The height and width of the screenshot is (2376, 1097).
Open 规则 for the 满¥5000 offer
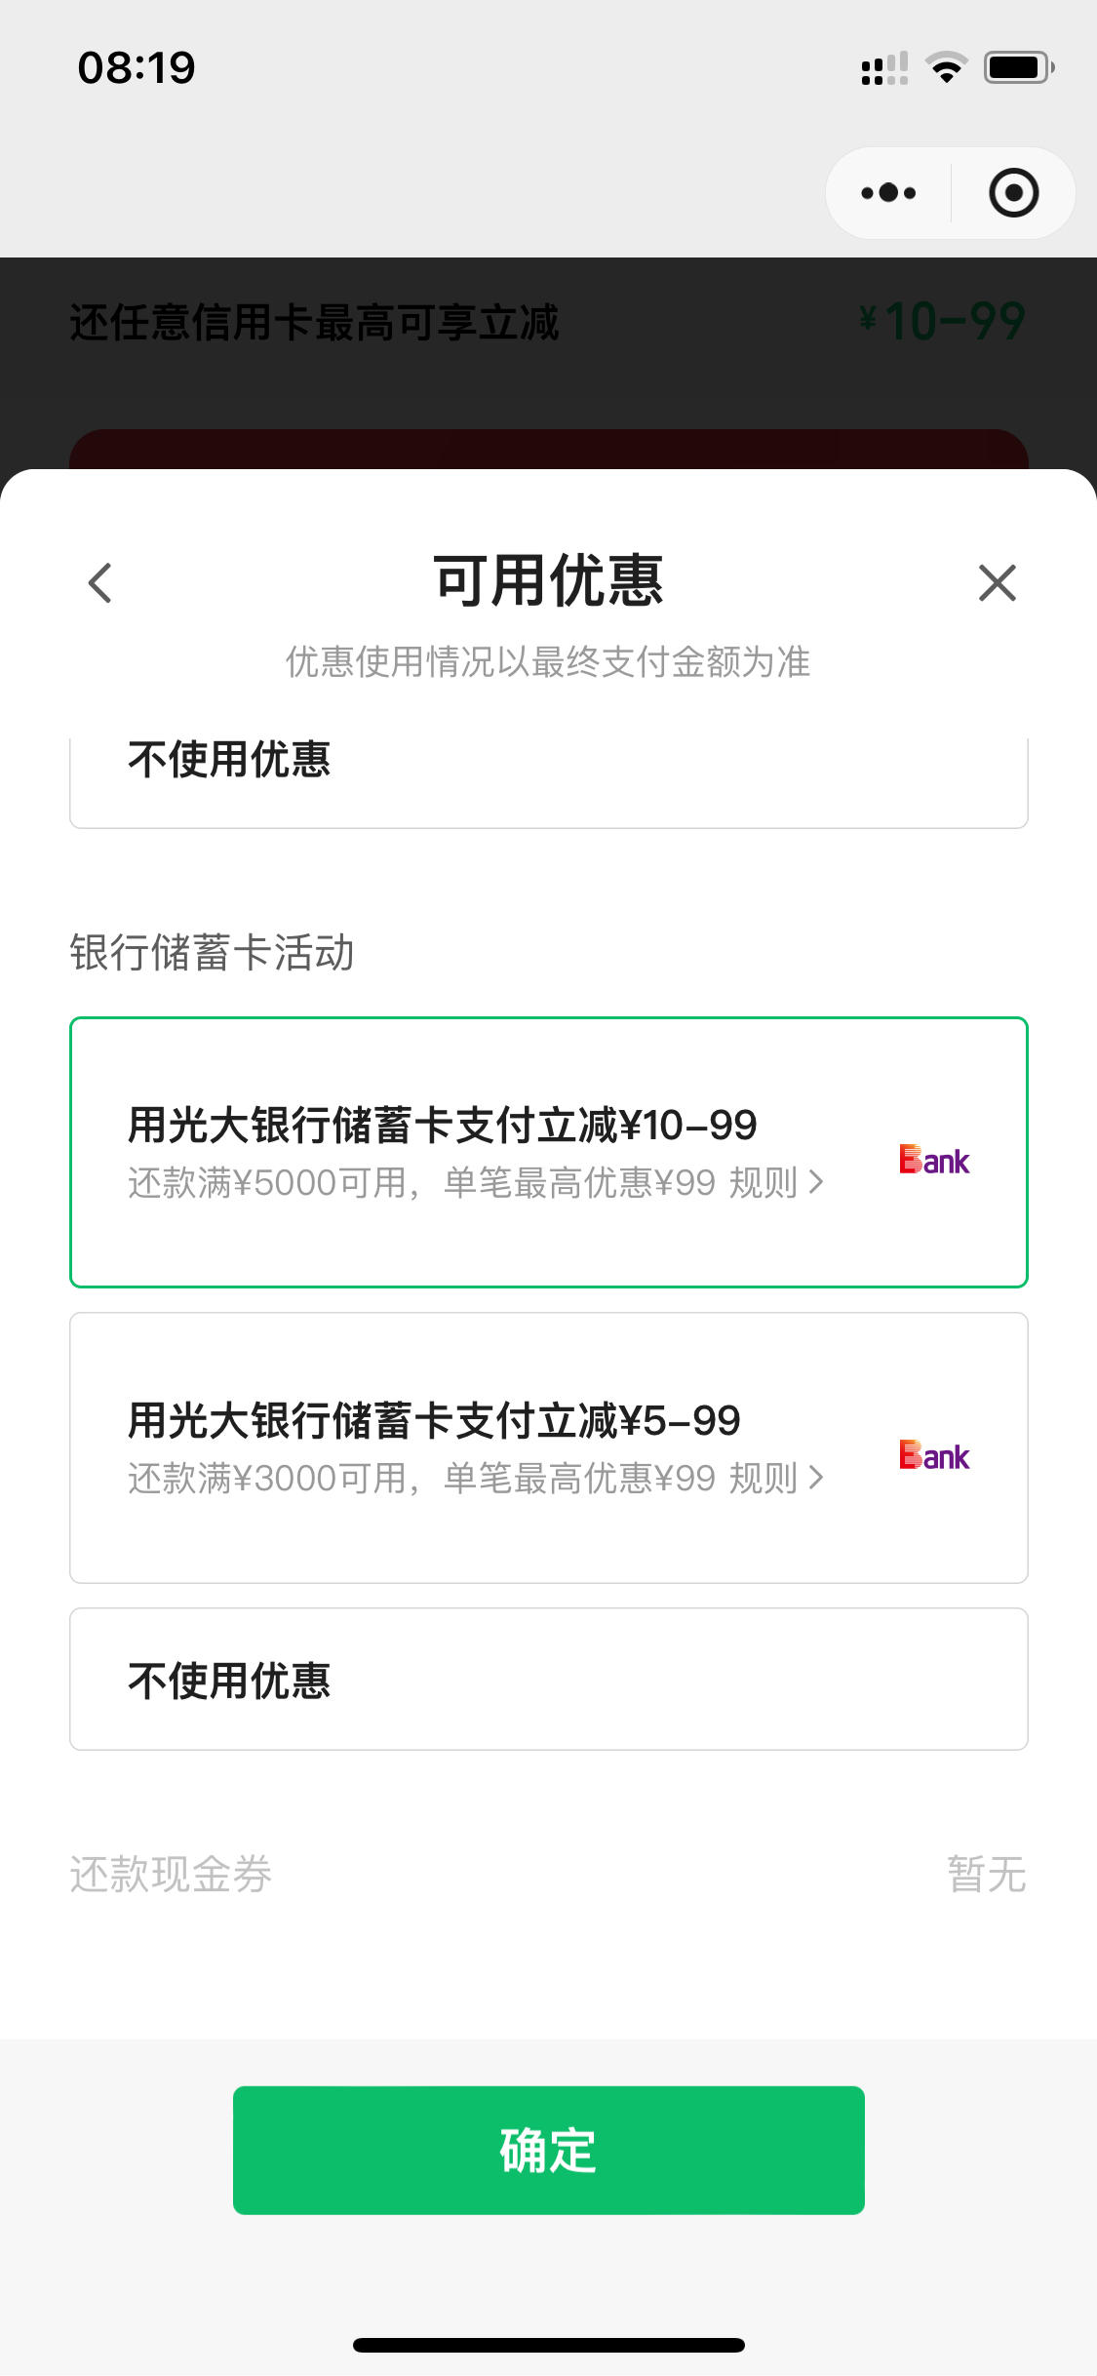(764, 1183)
